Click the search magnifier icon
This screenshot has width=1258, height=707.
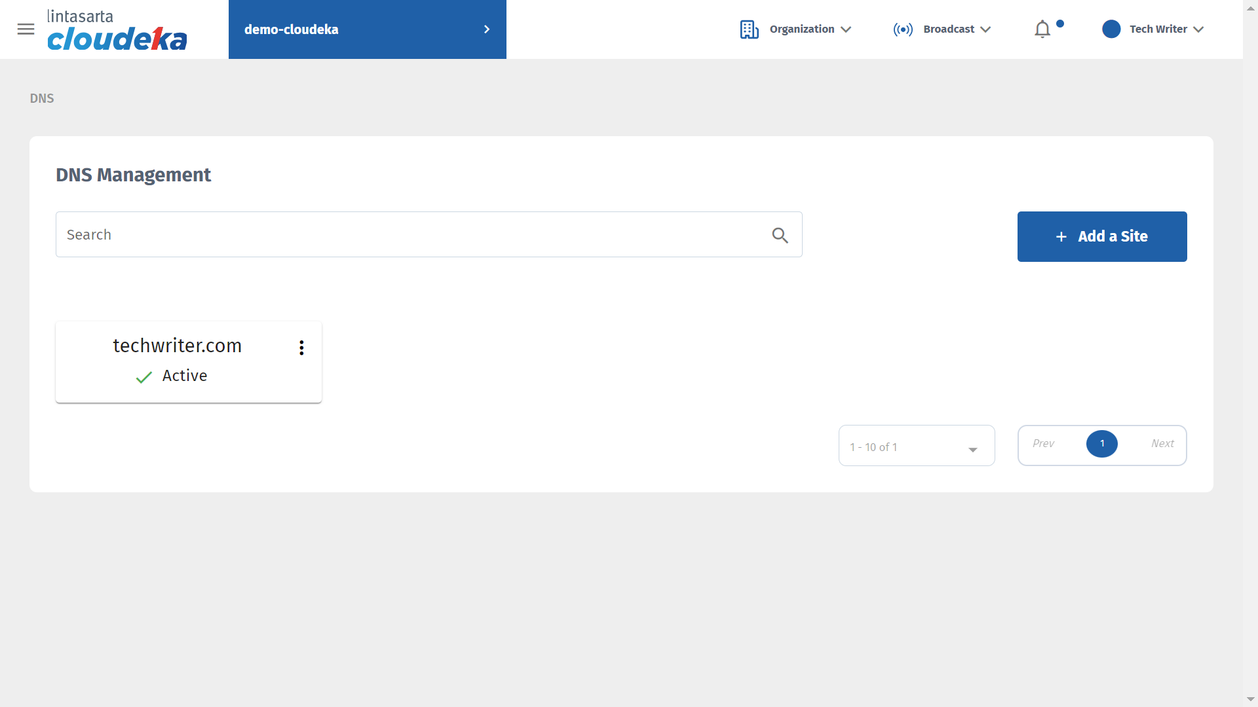780,235
